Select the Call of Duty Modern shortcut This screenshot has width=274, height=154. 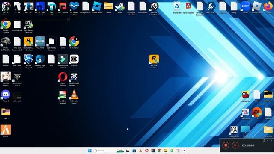51,41
